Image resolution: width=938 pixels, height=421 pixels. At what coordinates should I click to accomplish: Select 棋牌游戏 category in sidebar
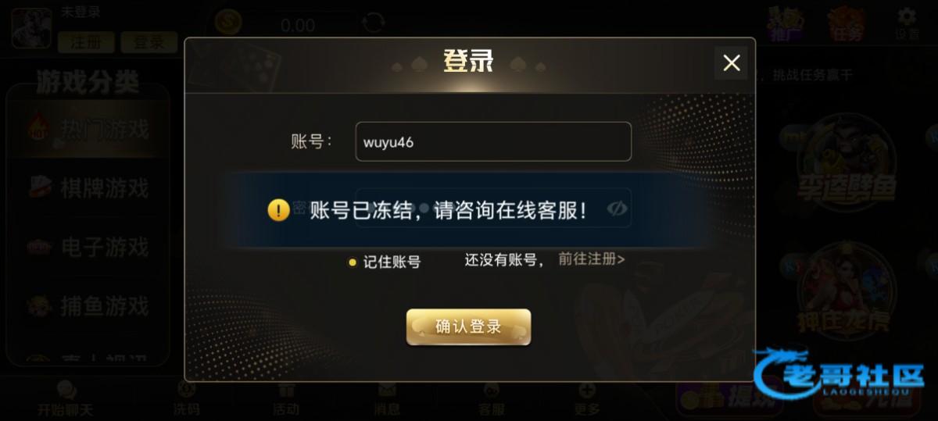[x=88, y=187]
